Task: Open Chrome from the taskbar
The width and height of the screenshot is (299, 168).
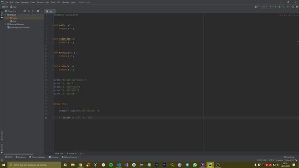Action: click(x=80, y=165)
